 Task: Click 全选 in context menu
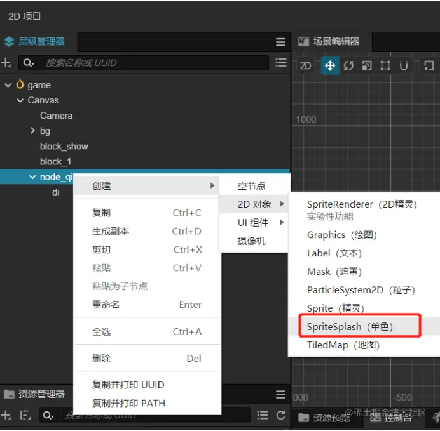147,331
